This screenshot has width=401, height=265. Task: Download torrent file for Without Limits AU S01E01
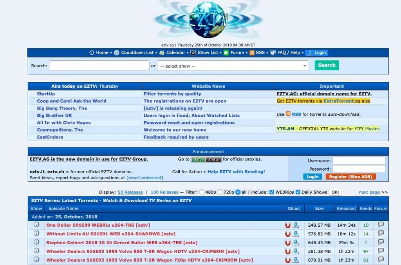(x=296, y=234)
